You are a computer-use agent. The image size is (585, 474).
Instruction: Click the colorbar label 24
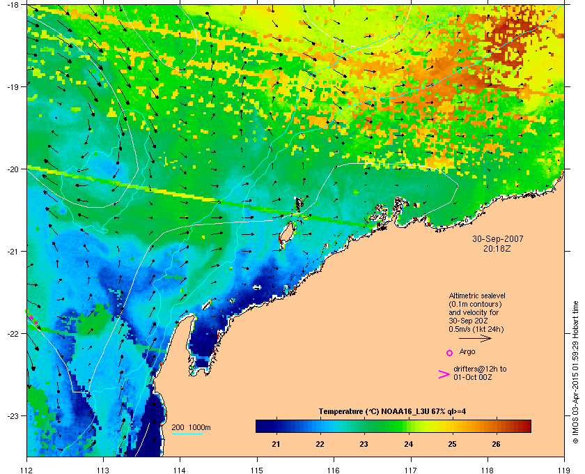tap(409, 444)
